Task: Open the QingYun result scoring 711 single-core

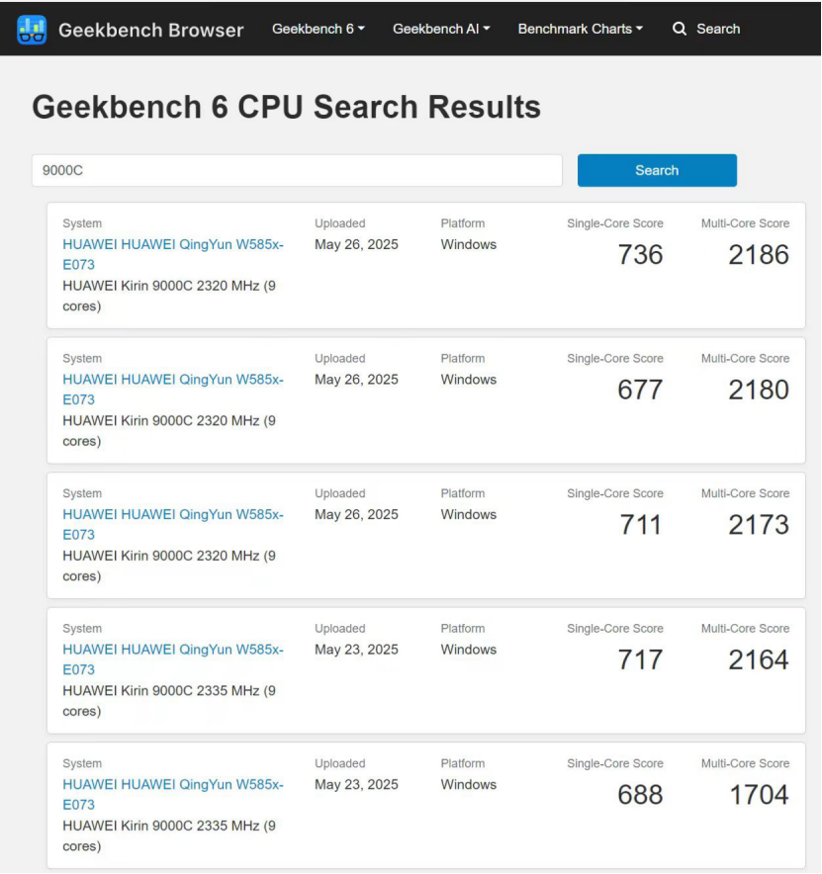Action: [173, 524]
